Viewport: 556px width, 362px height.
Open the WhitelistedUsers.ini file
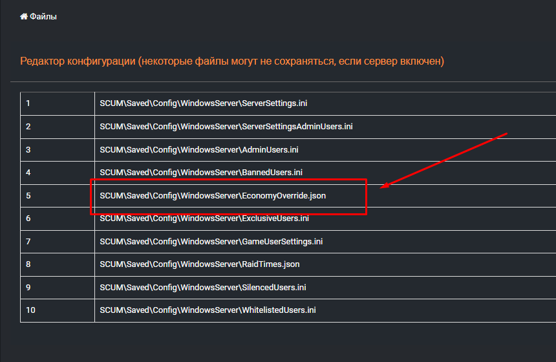208,310
